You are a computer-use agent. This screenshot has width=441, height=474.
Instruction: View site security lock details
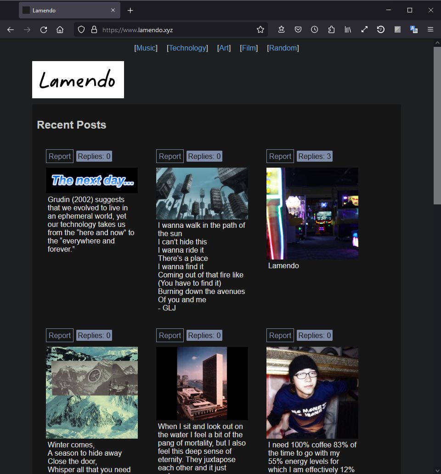tap(94, 29)
